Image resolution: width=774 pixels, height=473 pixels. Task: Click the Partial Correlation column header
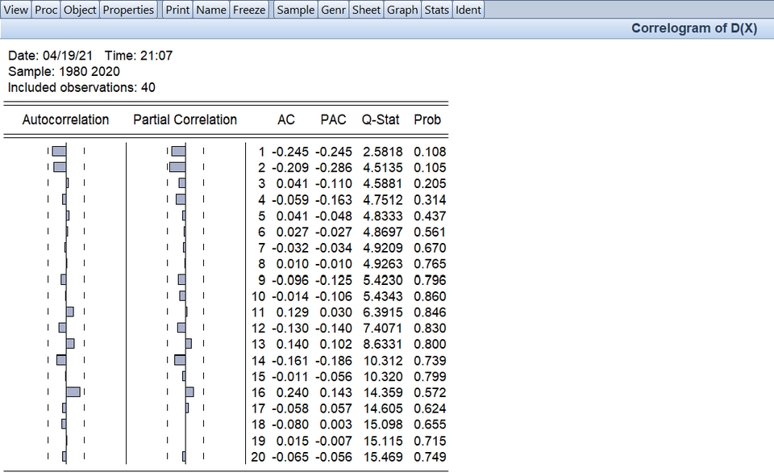(x=185, y=119)
